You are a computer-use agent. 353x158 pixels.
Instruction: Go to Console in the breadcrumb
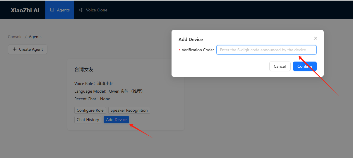pos(15,37)
